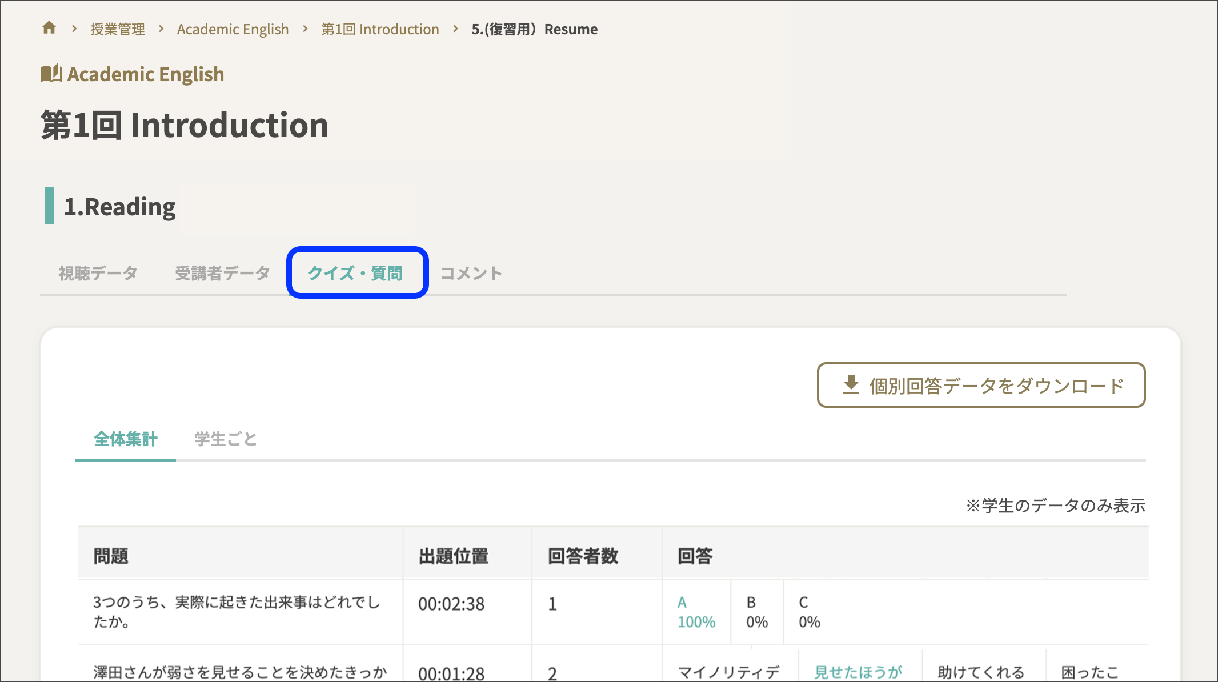
Task: Go to home via the house icon
Action: (x=49, y=27)
